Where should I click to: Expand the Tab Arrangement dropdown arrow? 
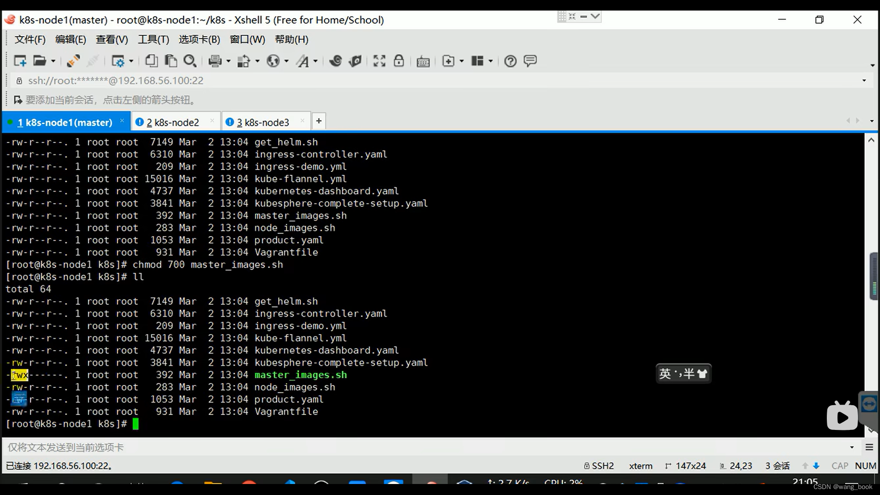490,61
